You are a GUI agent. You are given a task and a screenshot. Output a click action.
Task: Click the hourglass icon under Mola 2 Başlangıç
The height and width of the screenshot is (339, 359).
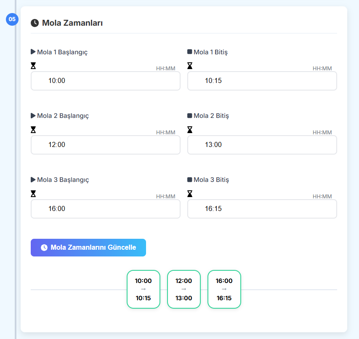33,130
